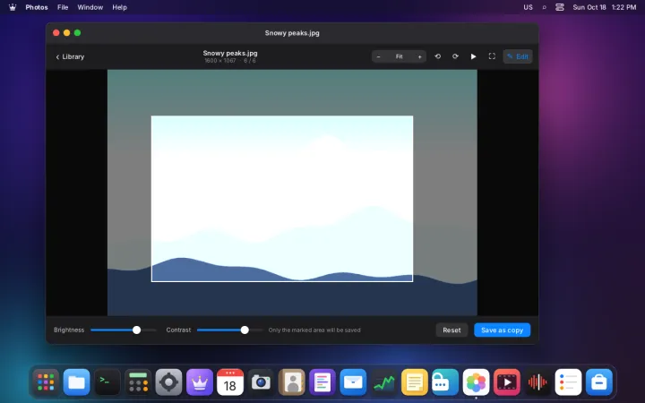
Task: Click the Reset button
Action: point(451,330)
